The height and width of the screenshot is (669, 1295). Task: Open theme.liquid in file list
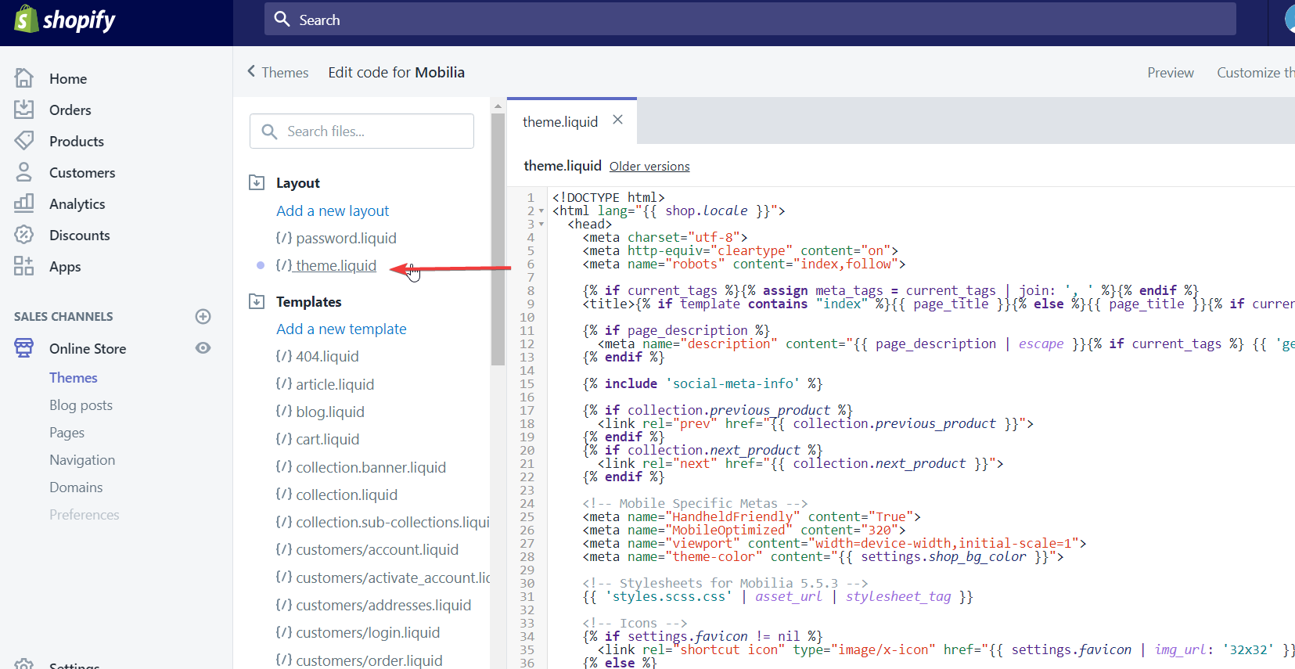coord(336,265)
